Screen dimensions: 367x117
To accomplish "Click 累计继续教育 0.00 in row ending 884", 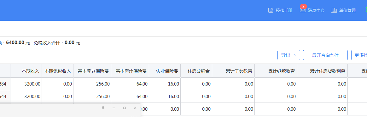I will click(x=291, y=84).
